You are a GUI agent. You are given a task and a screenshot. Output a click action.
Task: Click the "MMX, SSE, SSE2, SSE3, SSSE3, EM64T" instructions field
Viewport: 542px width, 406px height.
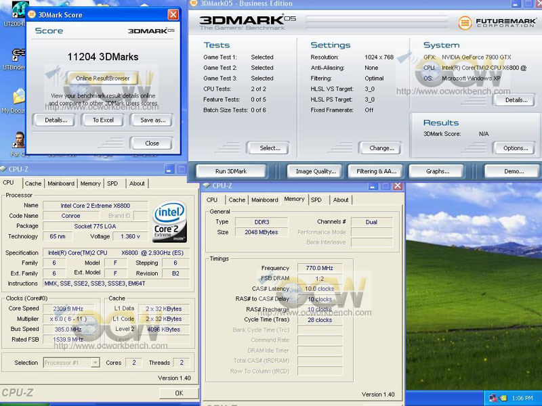point(117,284)
